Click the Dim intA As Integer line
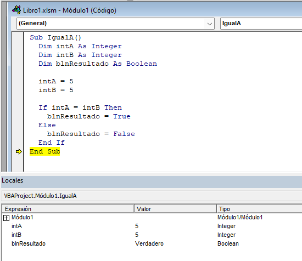Viewport: 302px width, 261px height. pos(80,46)
